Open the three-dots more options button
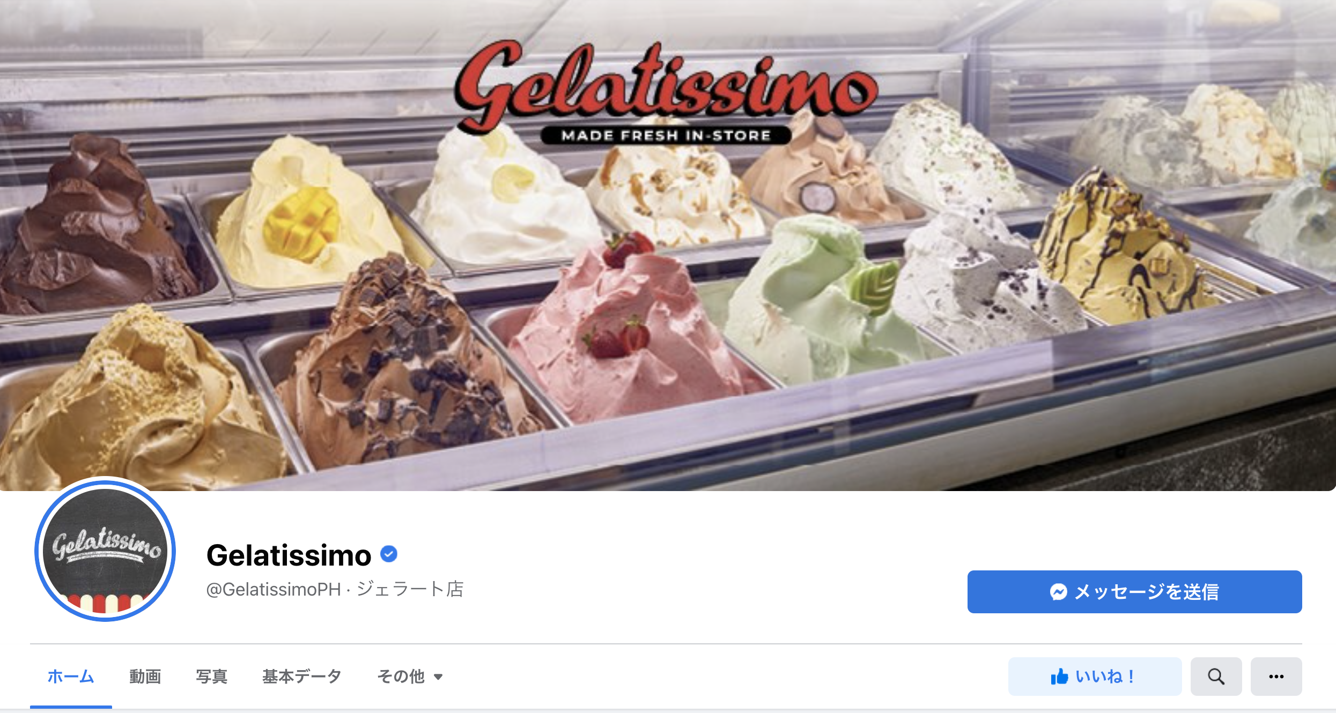Image resolution: width=1336 pixels, height=713 pixels. click(1276, 677)
